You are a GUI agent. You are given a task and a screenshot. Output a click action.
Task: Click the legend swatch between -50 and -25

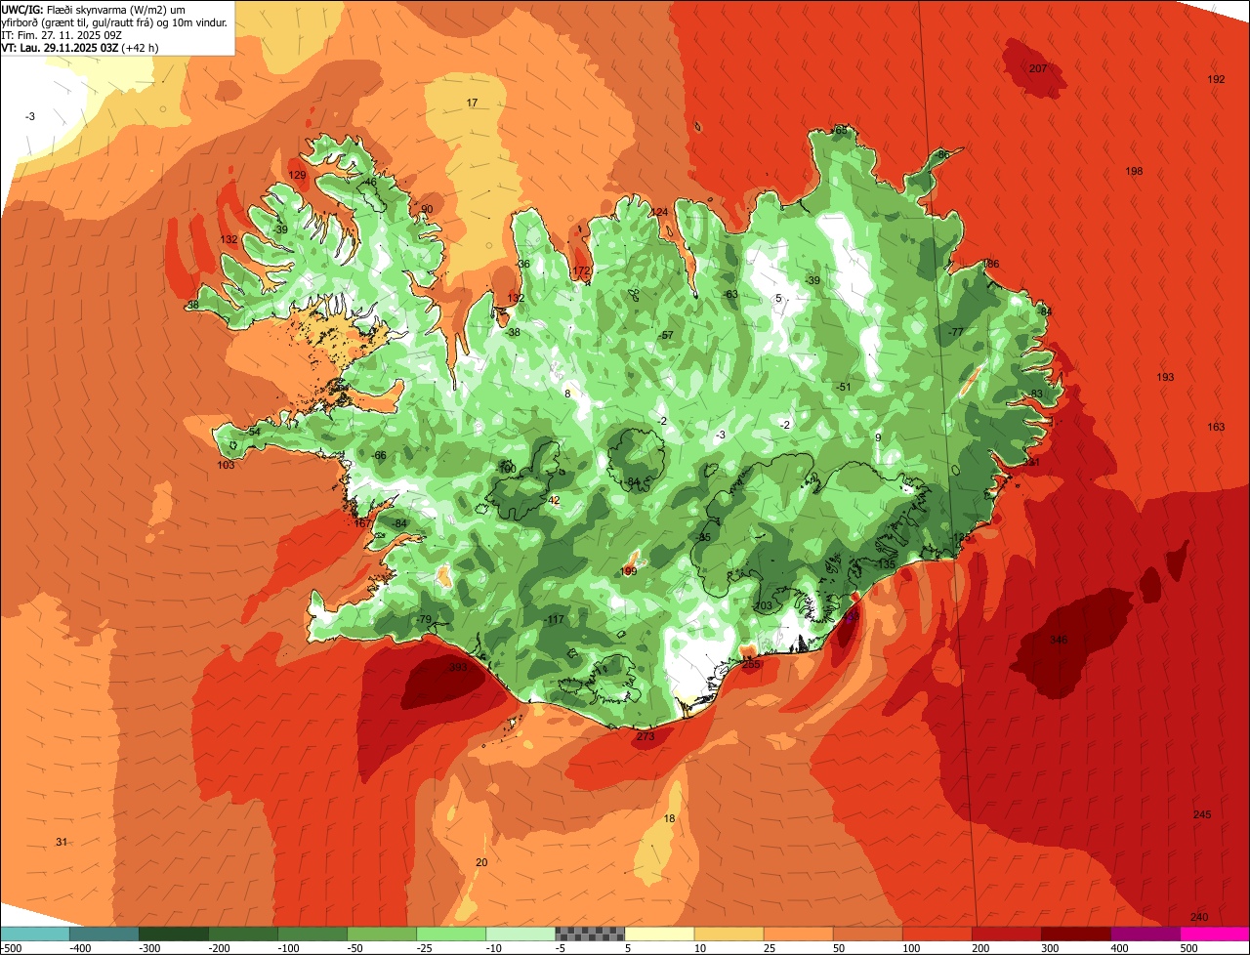(x=382, y=934)
